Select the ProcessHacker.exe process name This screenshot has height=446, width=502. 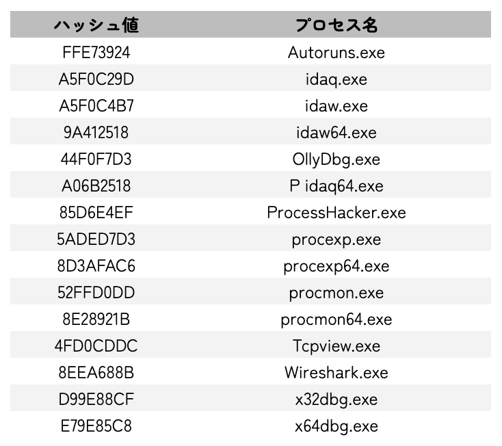(x=336, y=213)
